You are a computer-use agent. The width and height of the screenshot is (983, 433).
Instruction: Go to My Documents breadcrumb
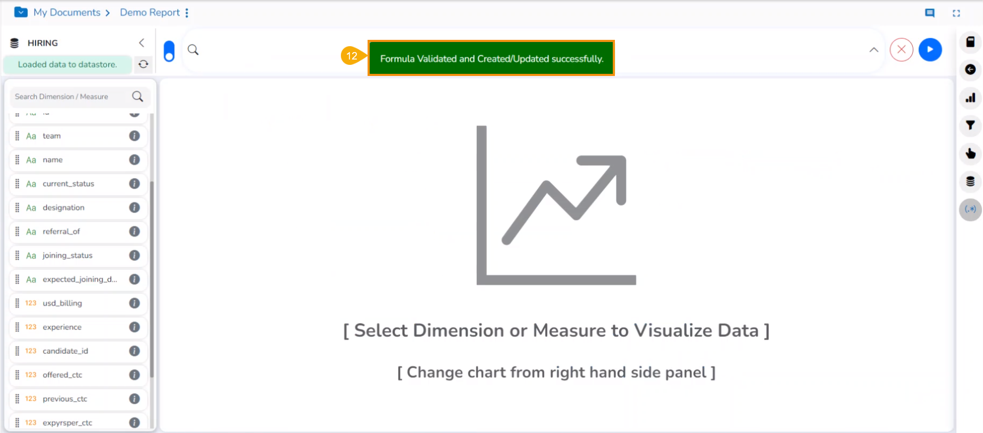click(66, 12)
